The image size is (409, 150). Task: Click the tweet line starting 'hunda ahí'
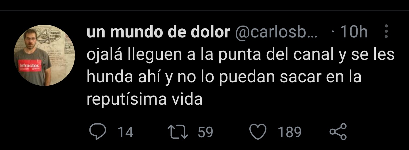pos(224,77)
